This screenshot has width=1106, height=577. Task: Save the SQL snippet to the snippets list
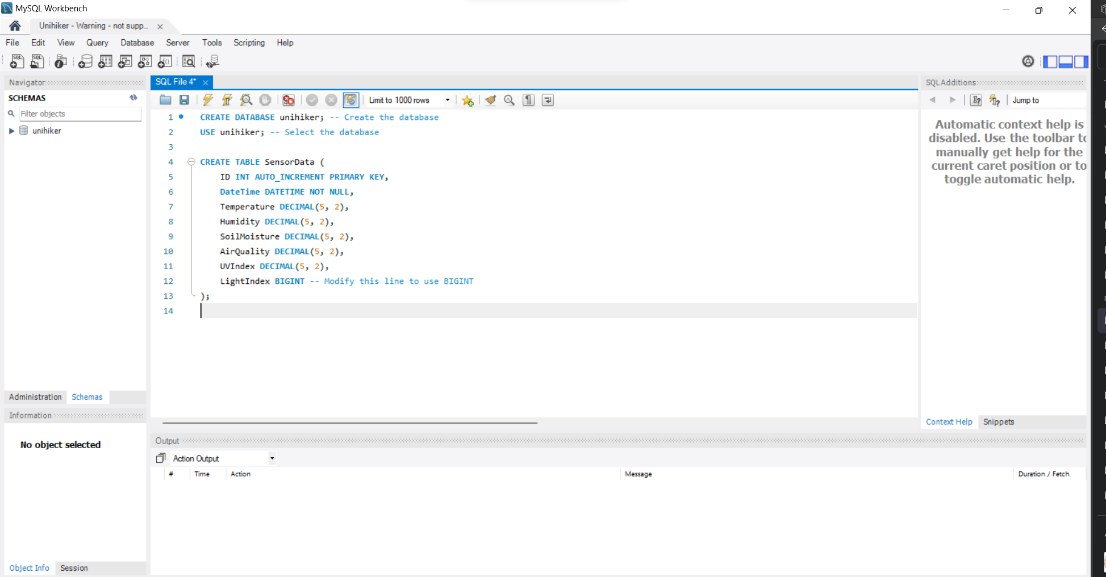(468, 100)
